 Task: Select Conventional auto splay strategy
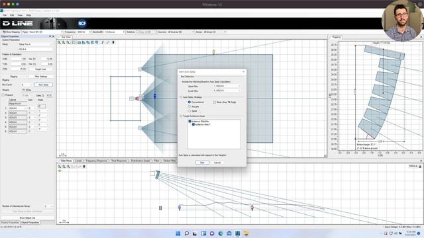coord(189,102)
